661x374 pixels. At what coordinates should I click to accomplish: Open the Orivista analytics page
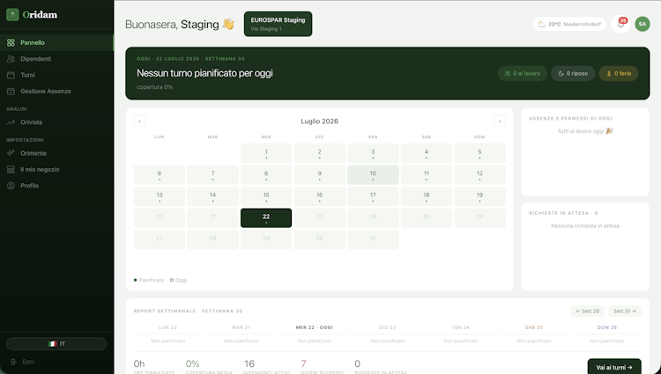[56, 122]
